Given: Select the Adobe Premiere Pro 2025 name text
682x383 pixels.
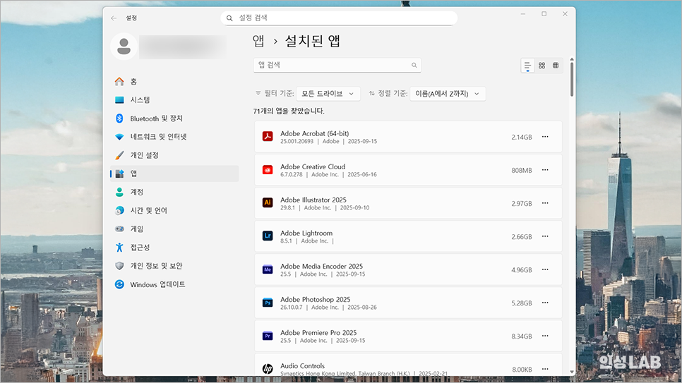Looking at the screenshot, I should click(318, 333).
